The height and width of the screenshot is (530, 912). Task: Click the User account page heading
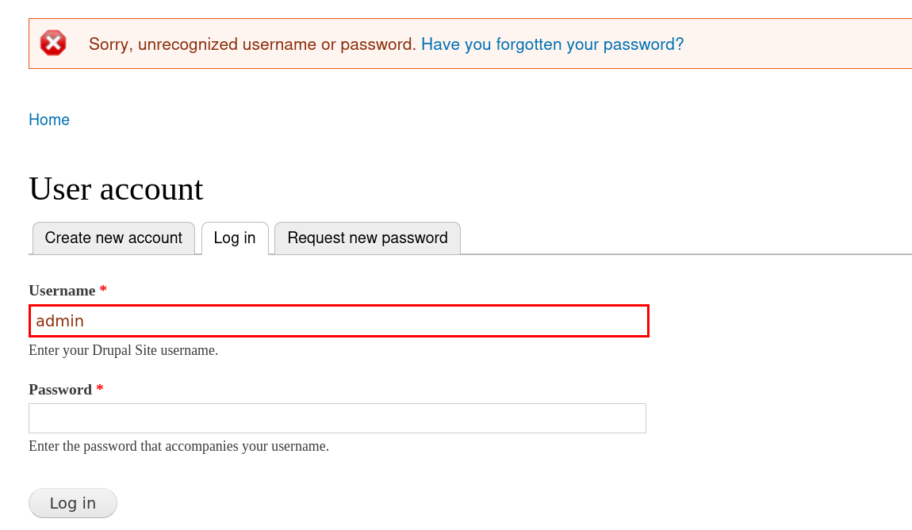pos(116,189)
